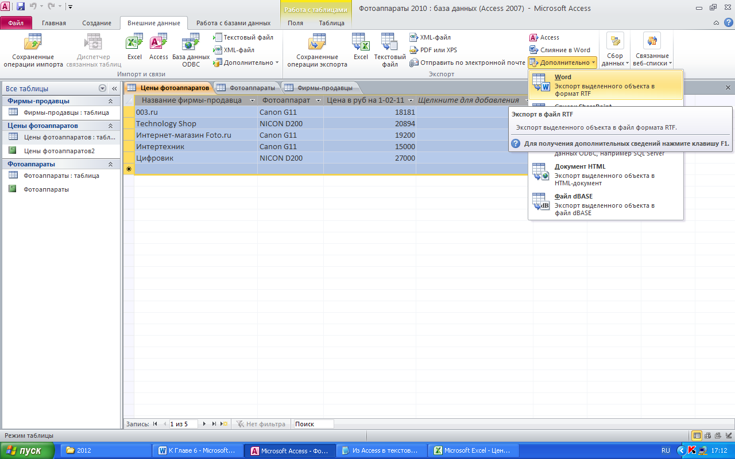Click the Save icon in quick access toolbar

coord(21,7)
